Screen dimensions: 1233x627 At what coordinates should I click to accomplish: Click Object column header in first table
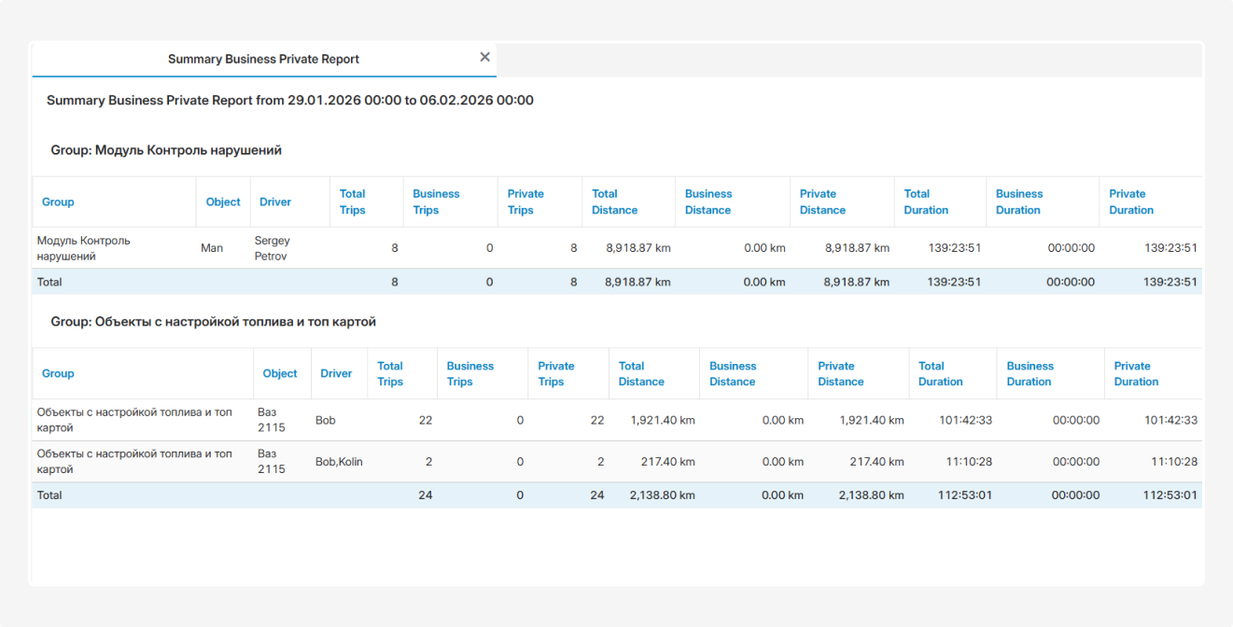(223, 202)
